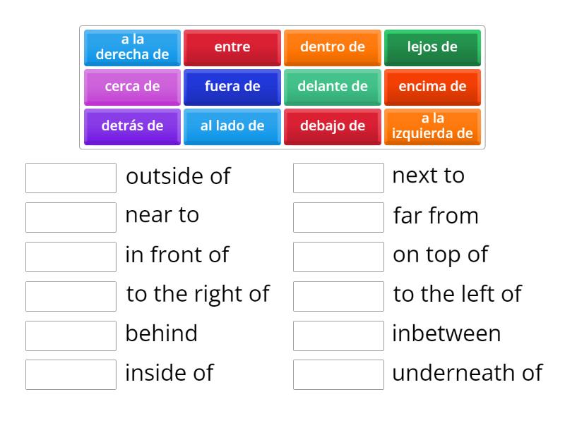Select the 'fuera de' word tile
The image size is (565, 423).
point(232,87)
